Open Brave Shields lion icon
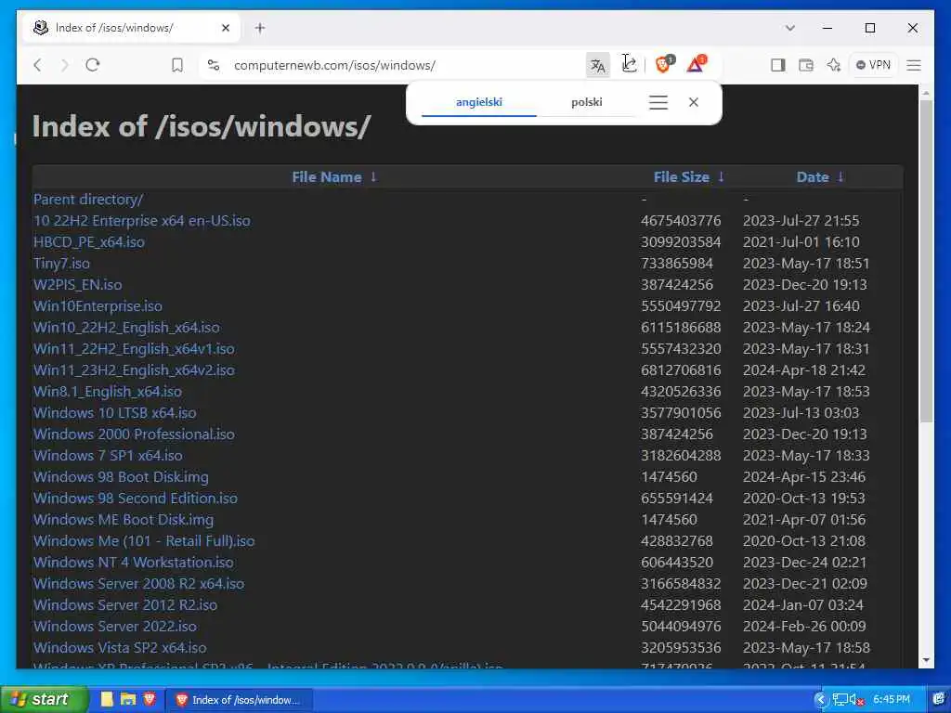Image resolution: width=951 pixels, height=713 pixels. [665, 64]
